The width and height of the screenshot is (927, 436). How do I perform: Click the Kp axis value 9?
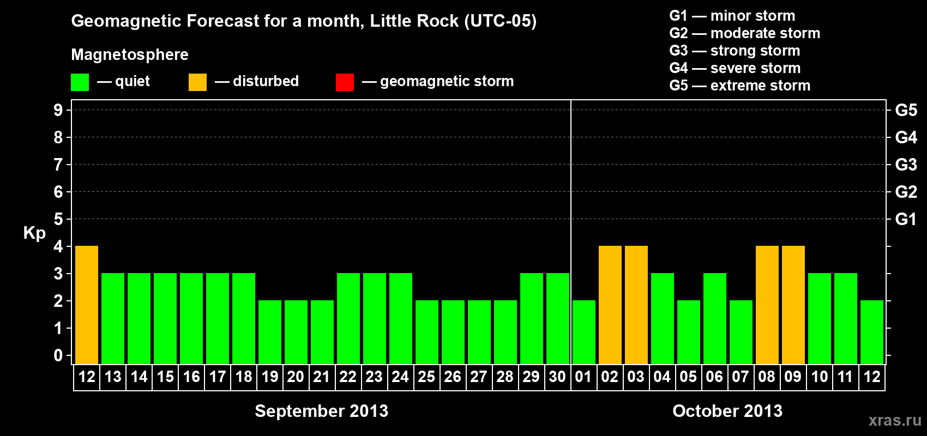(x=58, y=110)
